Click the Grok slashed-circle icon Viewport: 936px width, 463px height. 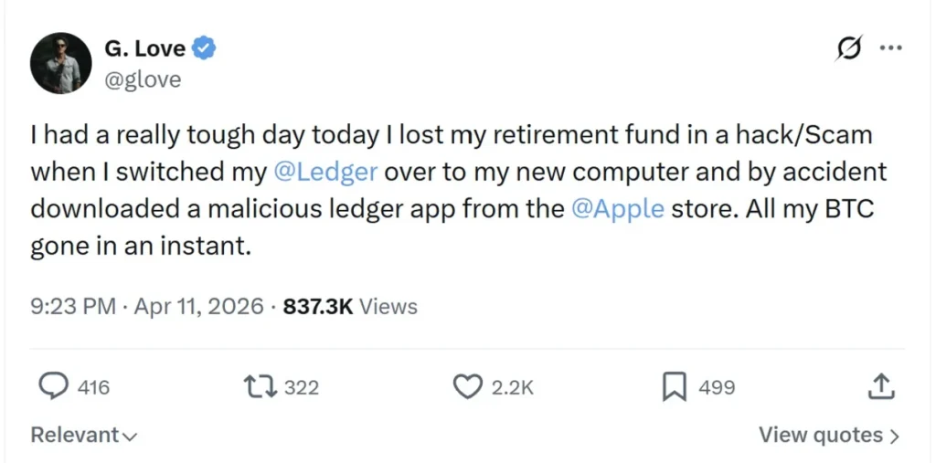[x=848, y=51]
